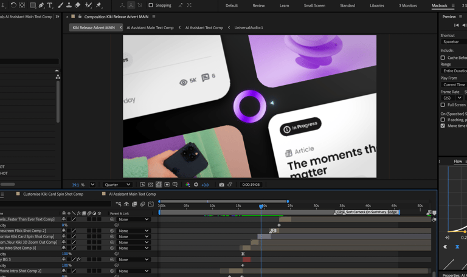Click the Composition Mini-Flowchart timeline icon
This screenshot has width=467, height=277.
(x=119, y=204)
